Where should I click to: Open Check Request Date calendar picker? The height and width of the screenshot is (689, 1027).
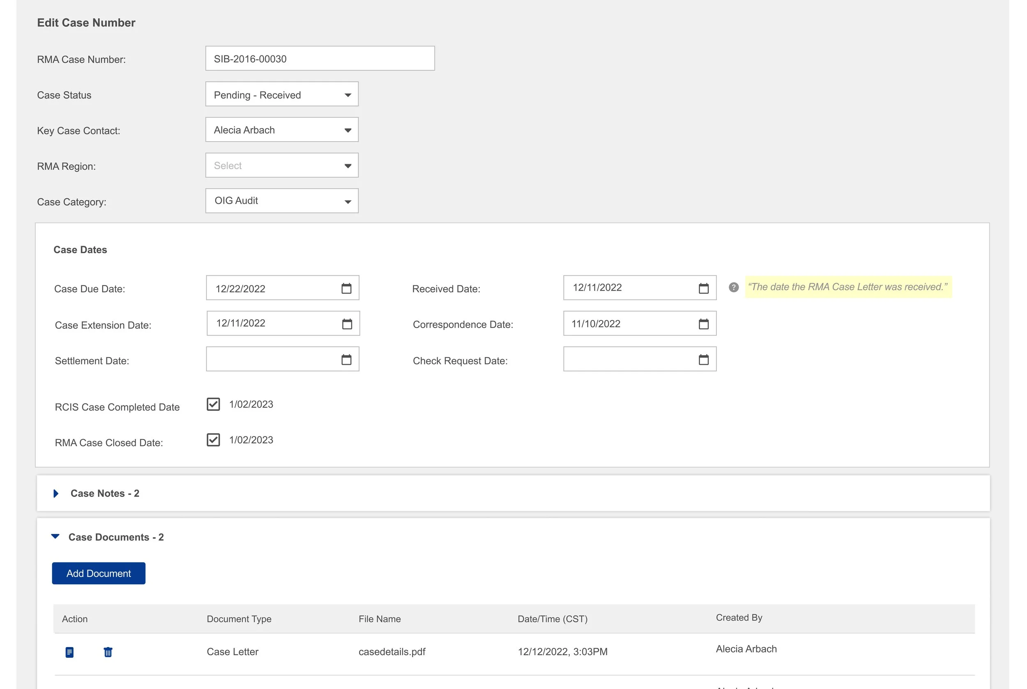pyautogui.click(x=703, y=359)
